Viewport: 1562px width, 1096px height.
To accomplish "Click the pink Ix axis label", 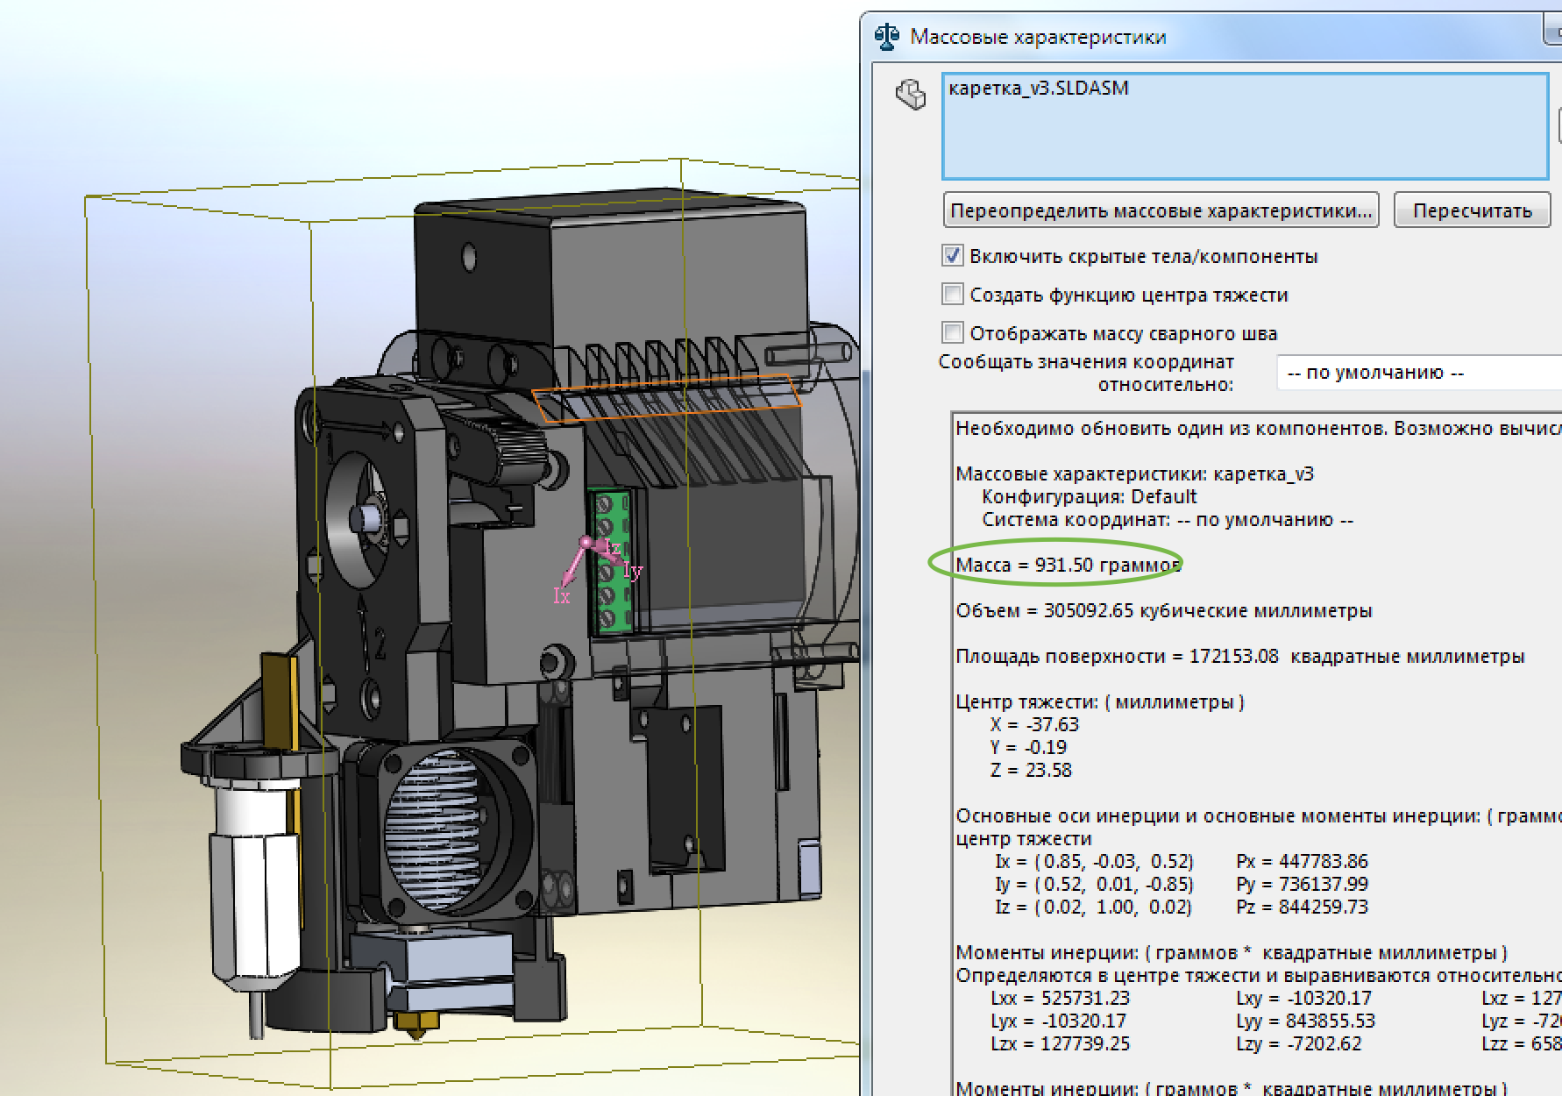I will [562, 596].
